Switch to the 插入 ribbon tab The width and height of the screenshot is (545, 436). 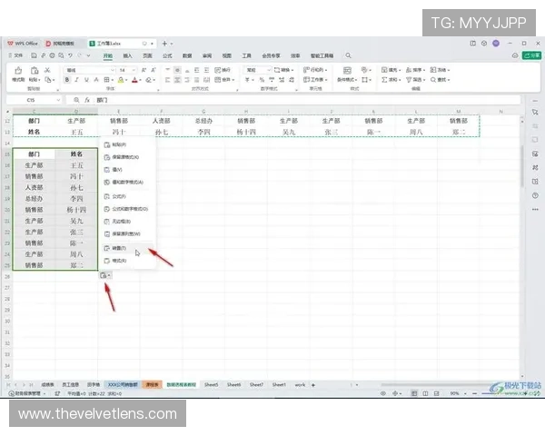point(127,55)
